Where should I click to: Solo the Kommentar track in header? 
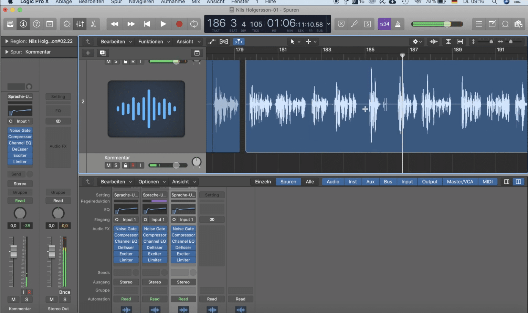(x=116, y=165)
